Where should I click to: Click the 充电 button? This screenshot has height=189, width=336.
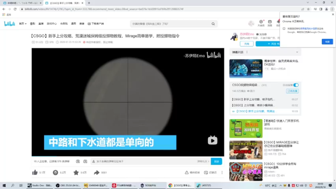click(247, 44)
